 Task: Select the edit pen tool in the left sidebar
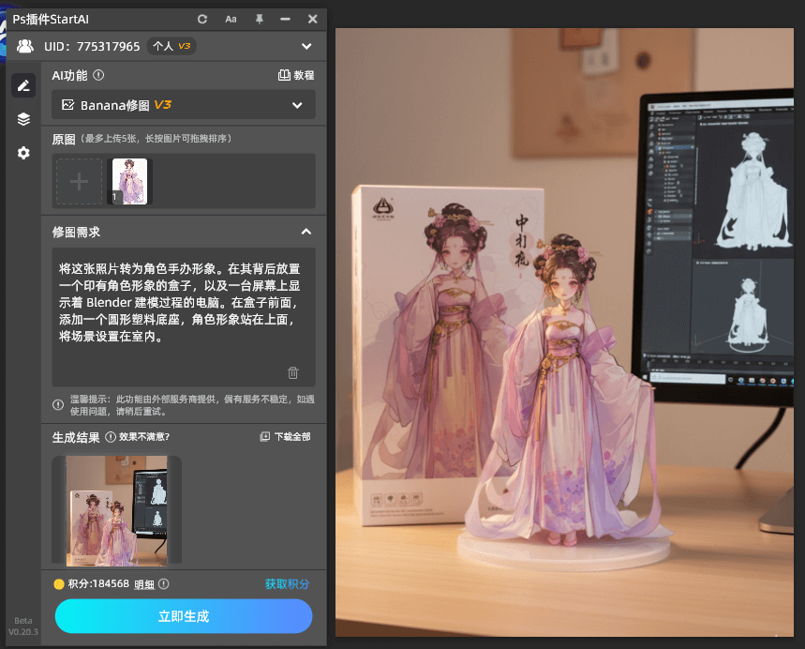click(x=23, y=85)
